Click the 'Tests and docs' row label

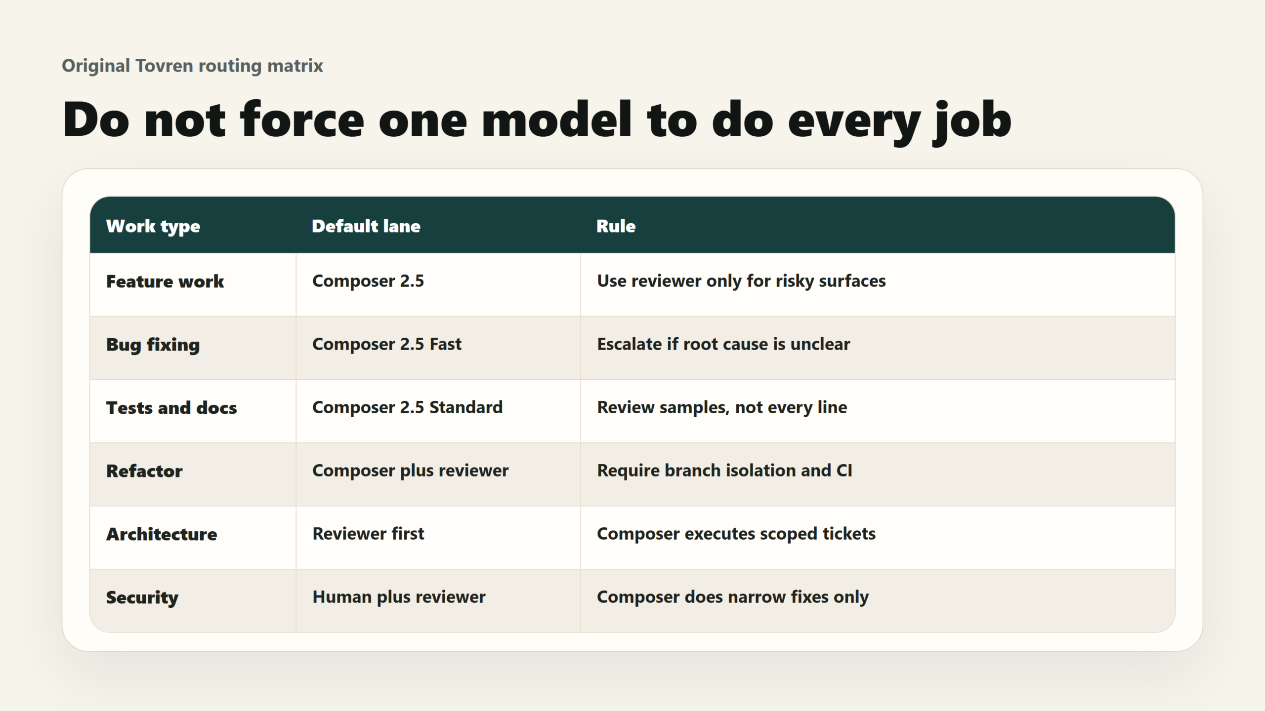point(171,408)
